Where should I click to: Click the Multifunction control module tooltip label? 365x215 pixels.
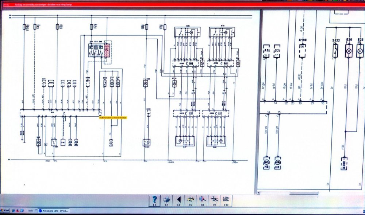coord(113,118)
